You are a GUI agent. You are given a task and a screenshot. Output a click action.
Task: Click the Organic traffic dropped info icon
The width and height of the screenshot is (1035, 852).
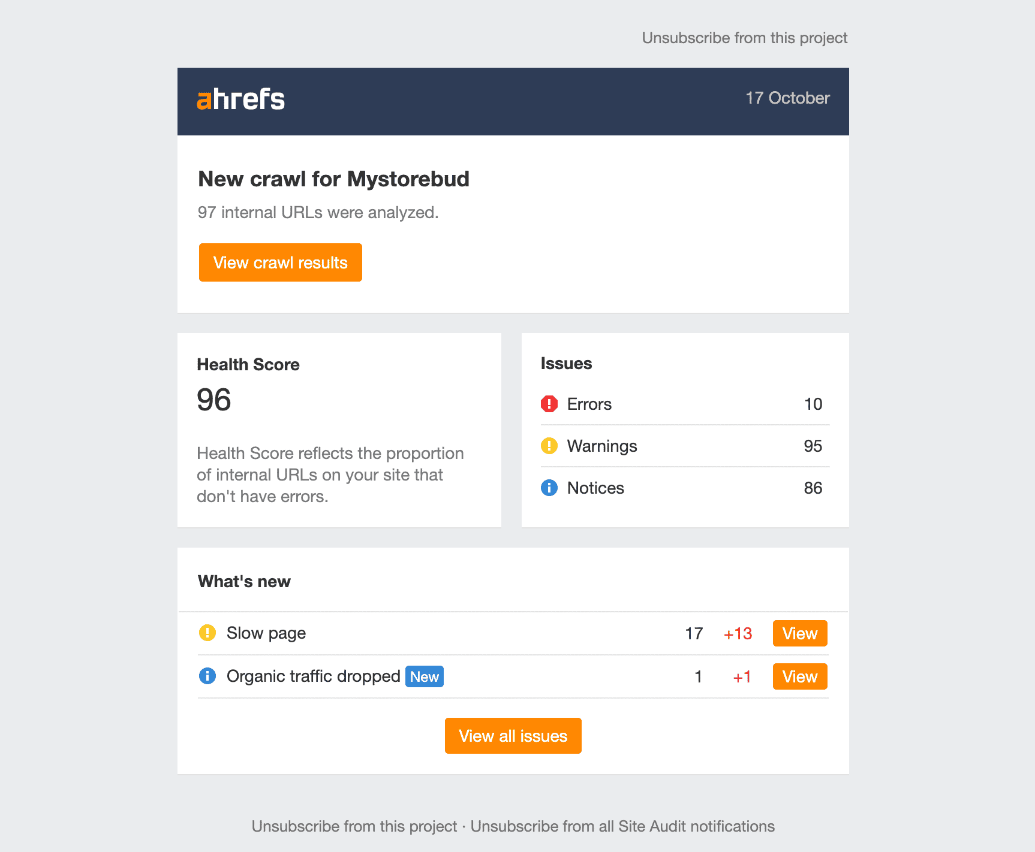207,676
